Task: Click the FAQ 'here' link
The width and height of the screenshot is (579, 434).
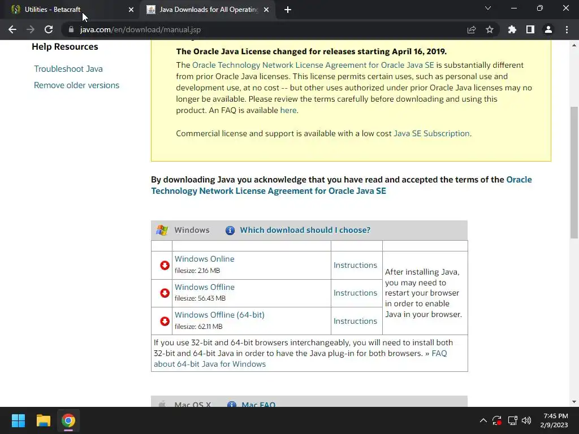Action: (x=288, y=110)
